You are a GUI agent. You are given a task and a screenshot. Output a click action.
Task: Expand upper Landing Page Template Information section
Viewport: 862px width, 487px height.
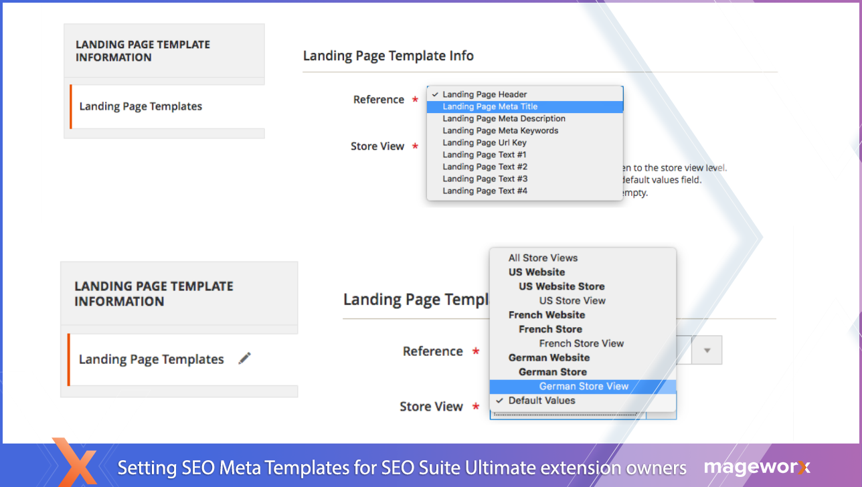click(143, 51)
